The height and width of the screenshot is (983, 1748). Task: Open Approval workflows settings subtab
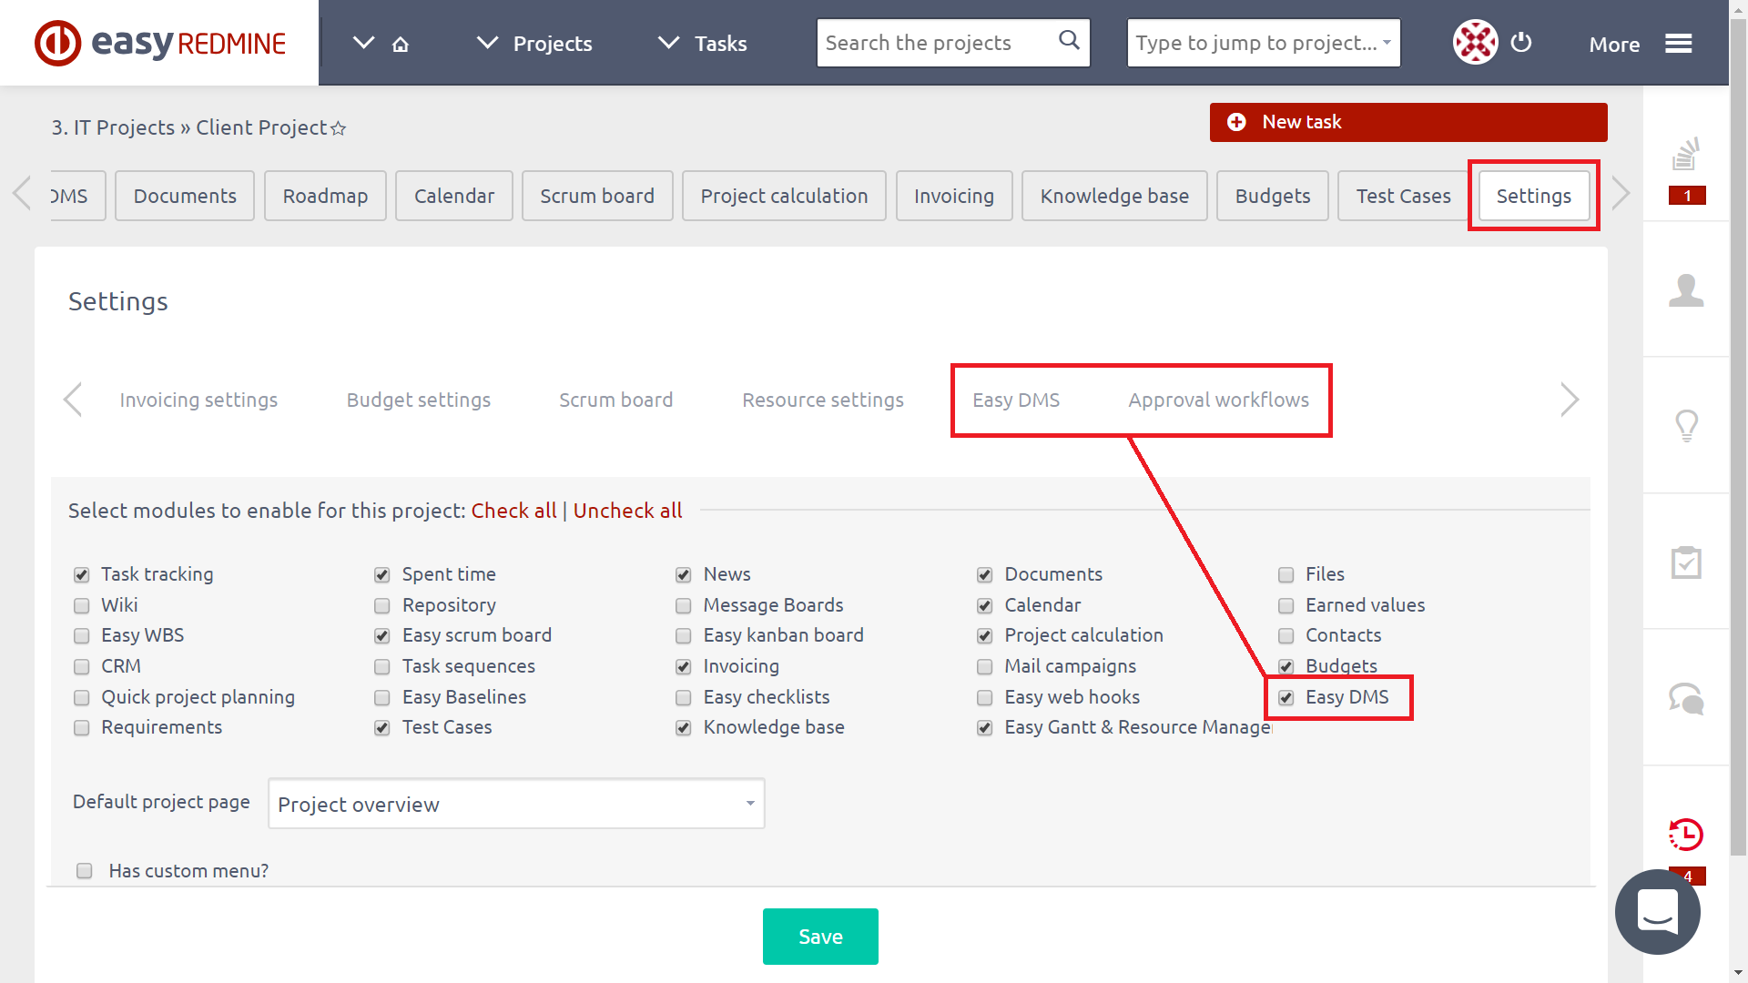point(1218,400)
